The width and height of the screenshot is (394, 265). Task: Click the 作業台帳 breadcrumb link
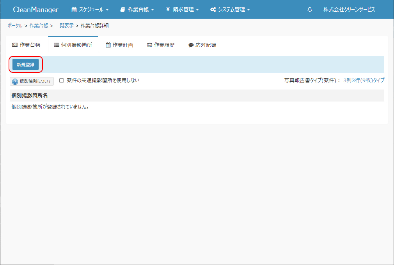(x=39, y=26)
